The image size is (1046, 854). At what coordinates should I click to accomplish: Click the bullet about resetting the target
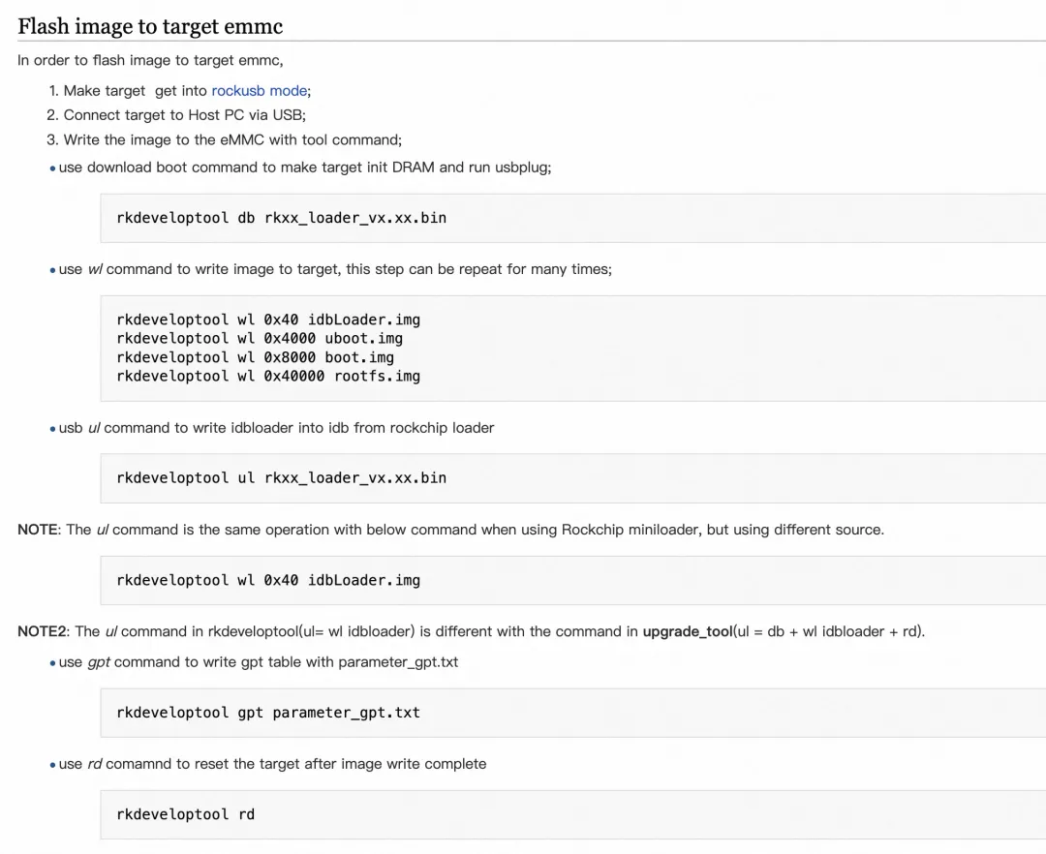(272, 764)
